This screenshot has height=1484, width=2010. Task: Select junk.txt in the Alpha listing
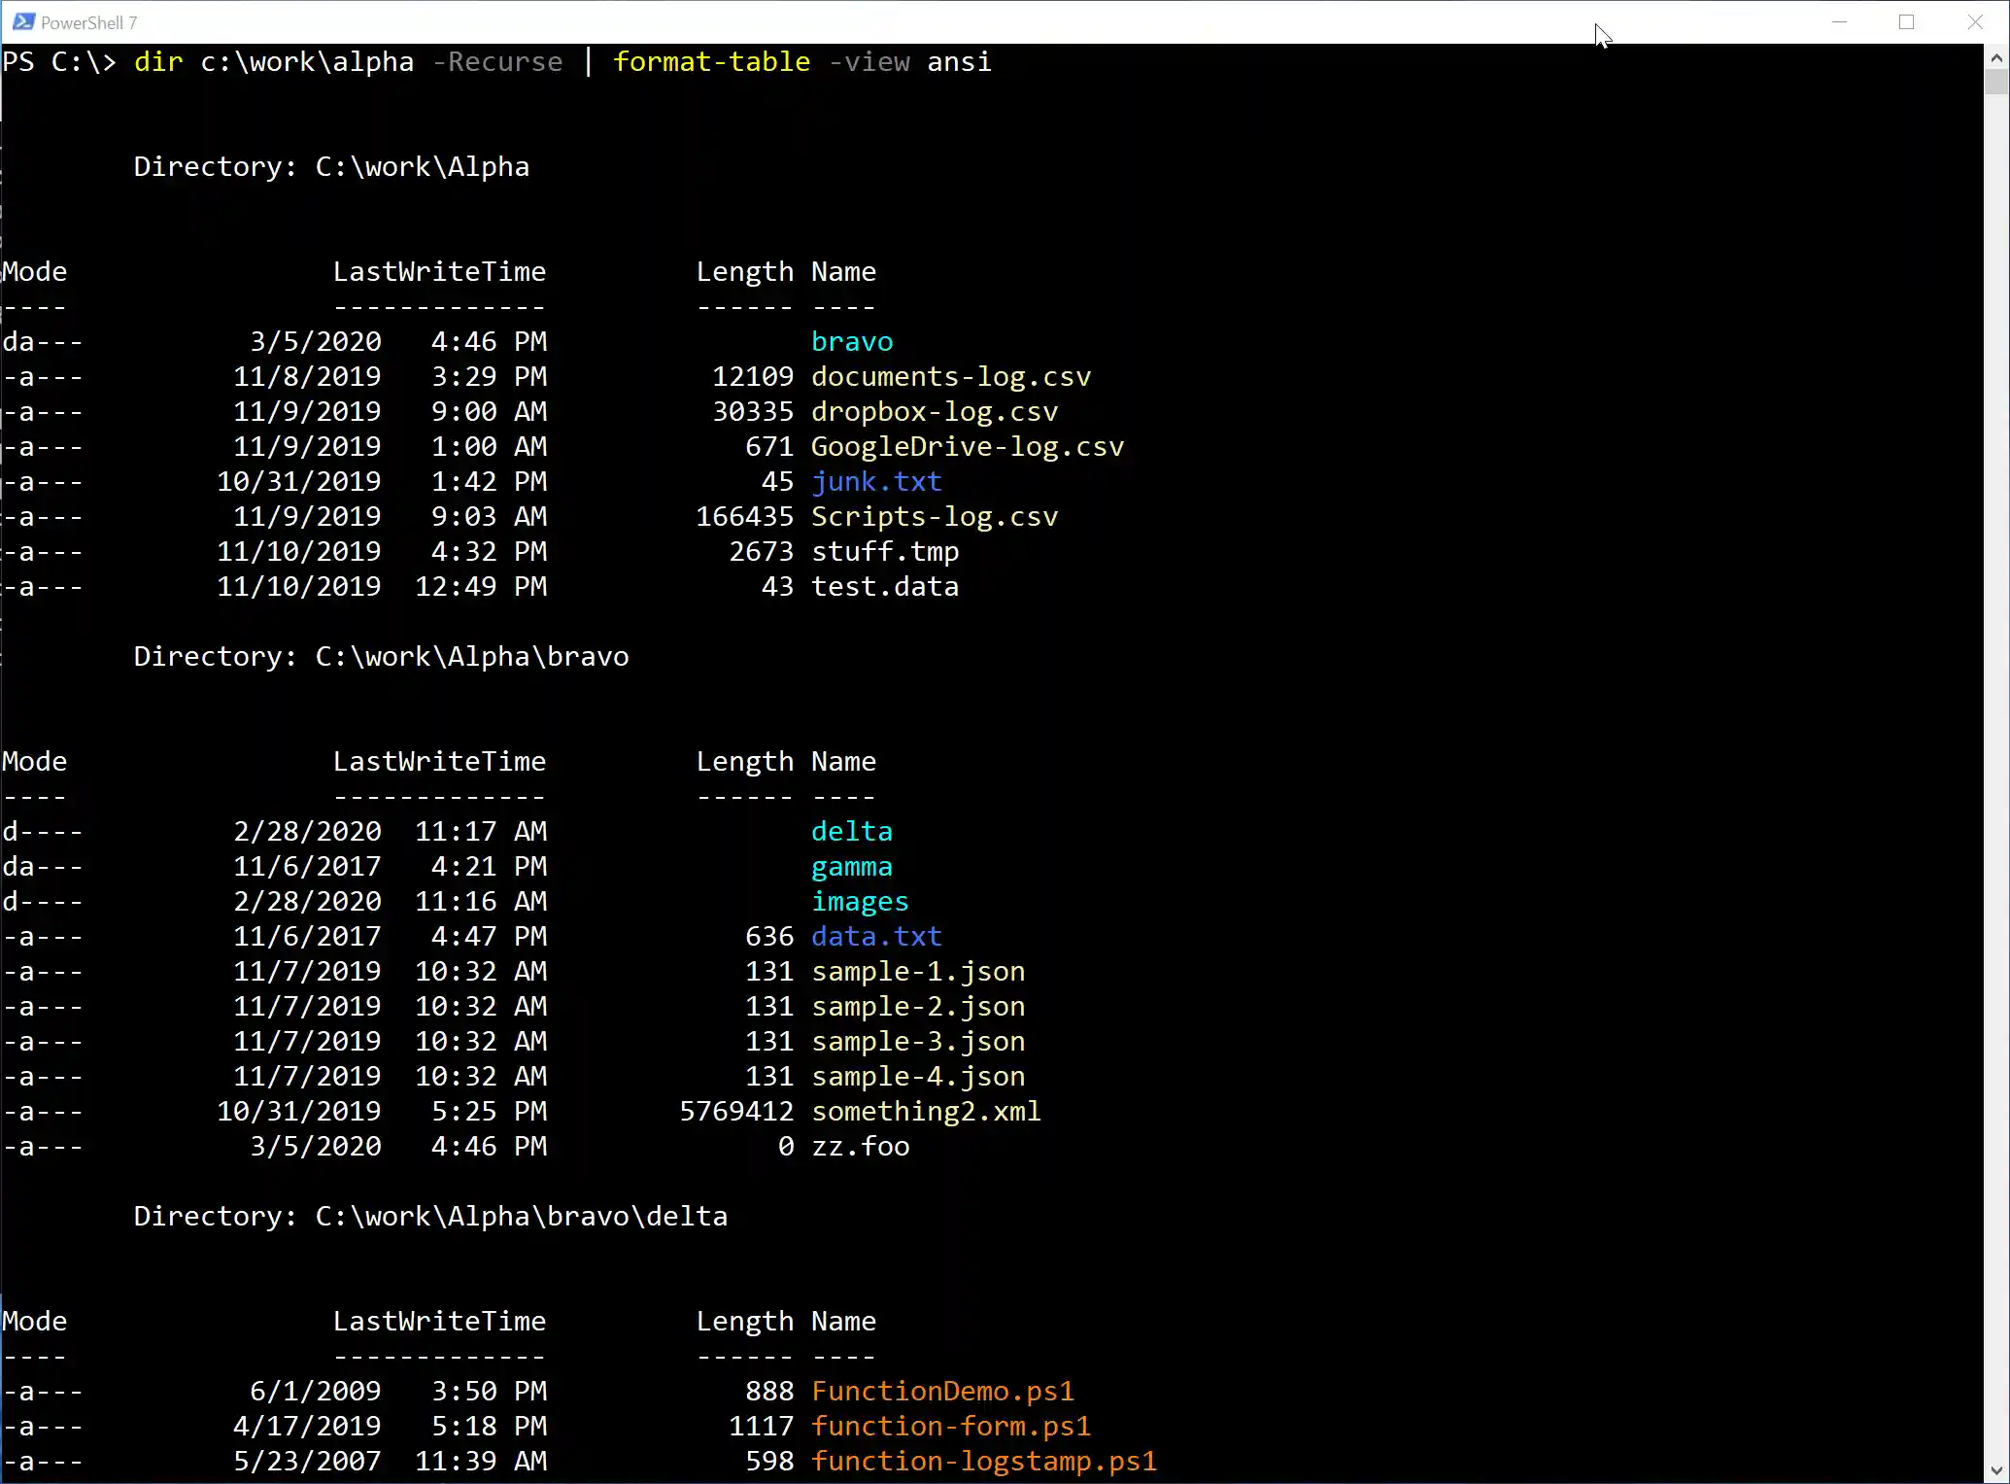click(x=875, y=481)
